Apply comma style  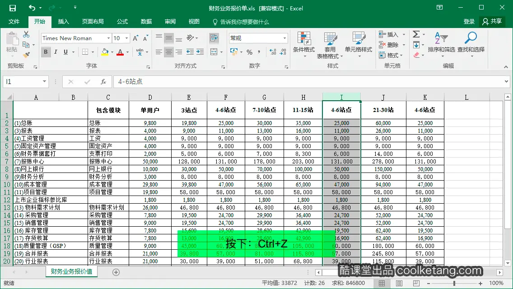259,52
